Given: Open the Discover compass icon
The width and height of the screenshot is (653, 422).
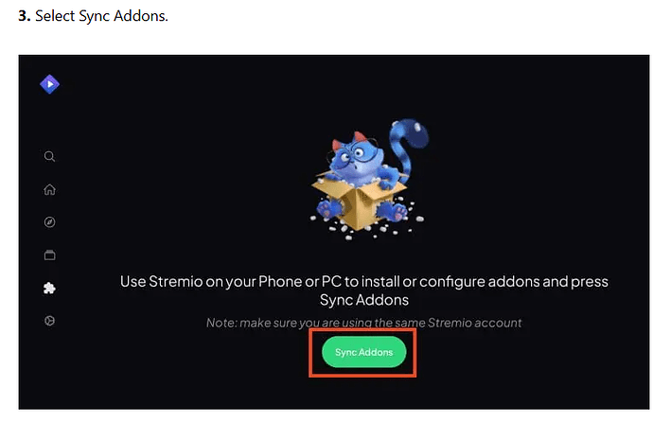Looking at the screenshot, I should (49, 222).
